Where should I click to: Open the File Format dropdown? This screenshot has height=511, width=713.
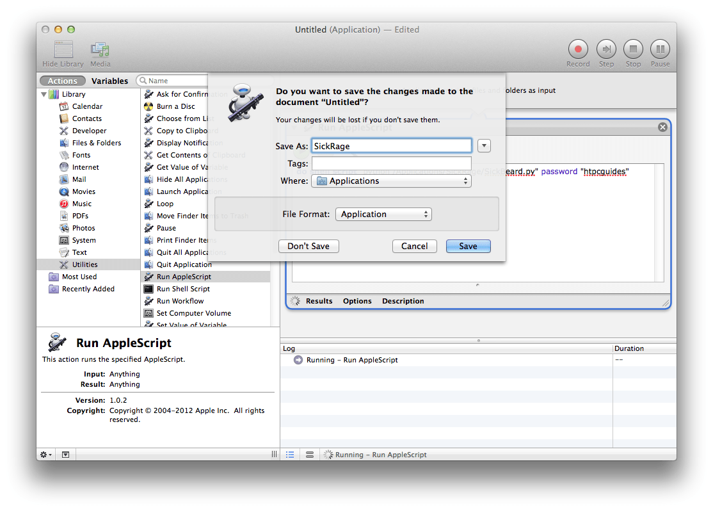click(383, 215)
